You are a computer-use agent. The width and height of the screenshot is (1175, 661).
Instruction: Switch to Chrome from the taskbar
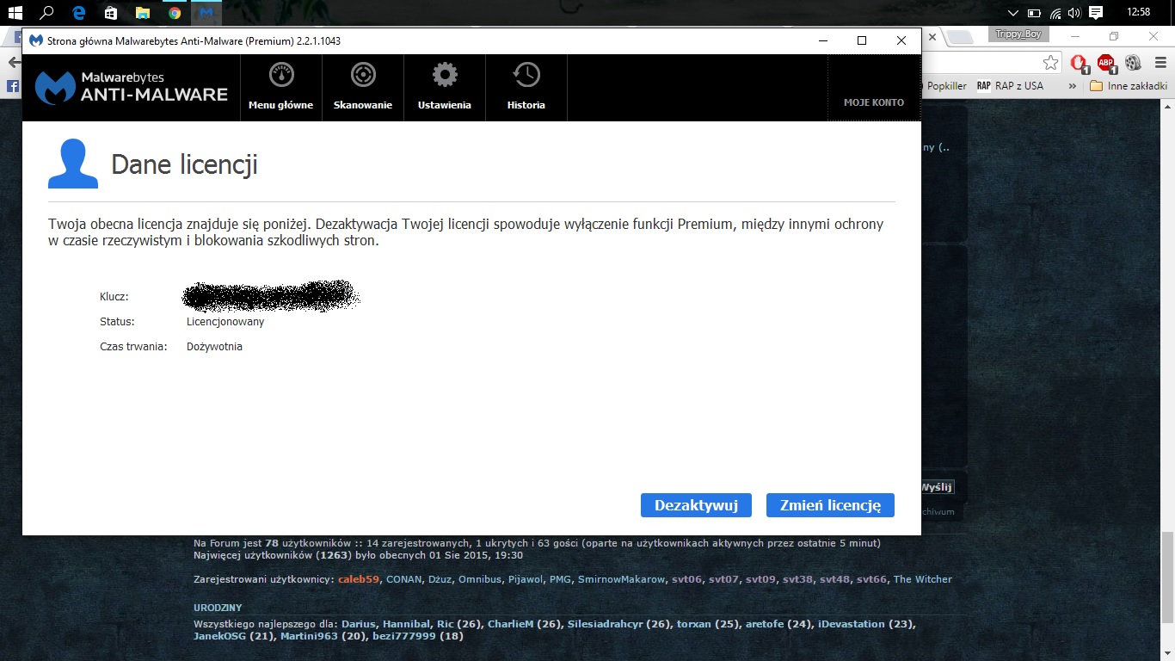coord(175,13)
